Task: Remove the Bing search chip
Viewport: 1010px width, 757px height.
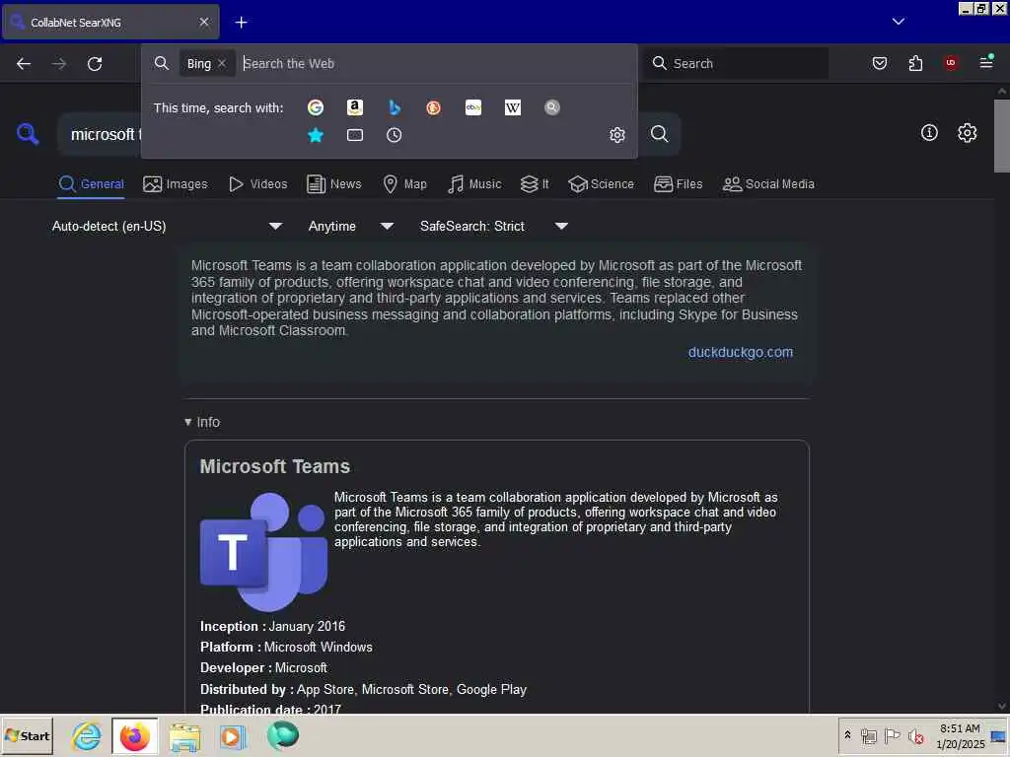Action: (x=222, y=63)
